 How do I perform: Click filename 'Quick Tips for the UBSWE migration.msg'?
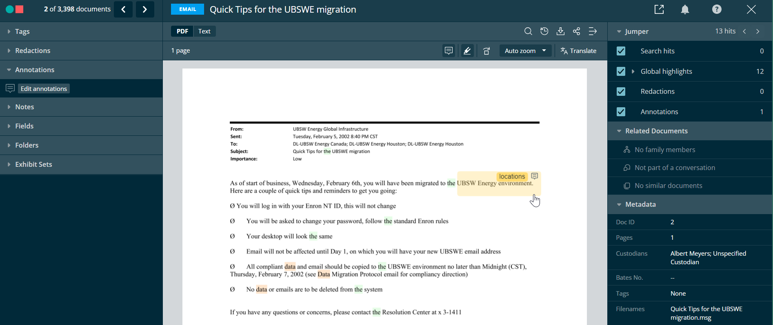[x=706, y=313]
